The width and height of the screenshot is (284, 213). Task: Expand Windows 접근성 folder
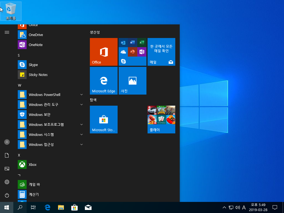coord(50,144)
